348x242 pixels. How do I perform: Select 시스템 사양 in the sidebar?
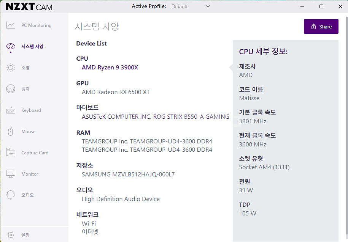[x=32, y=46]
